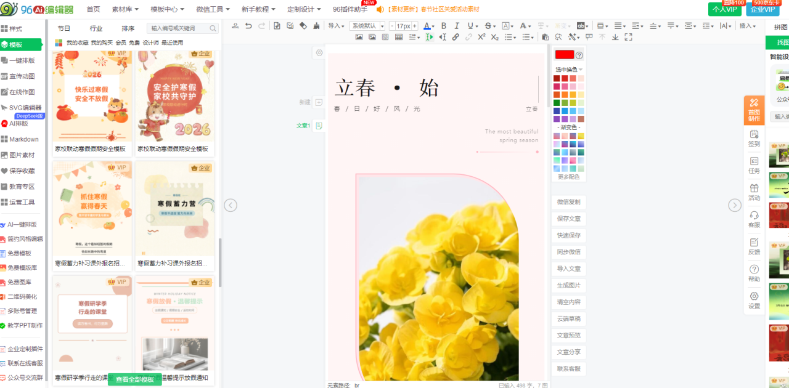The image size is (789, 388).
Task: Click the search magnifier in template search
Action: tap(213, 28)
